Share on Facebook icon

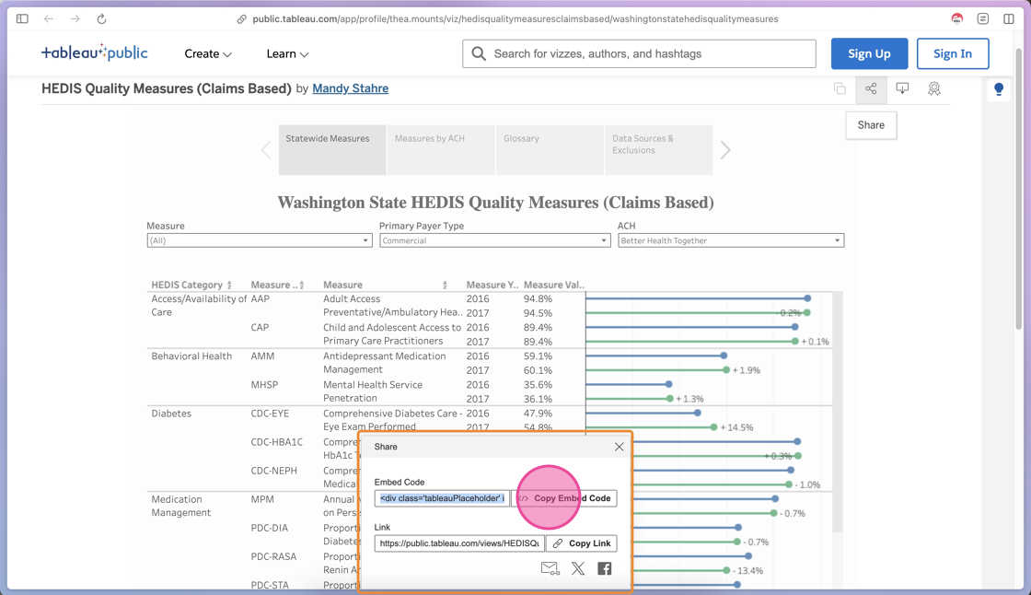[604, 568]
